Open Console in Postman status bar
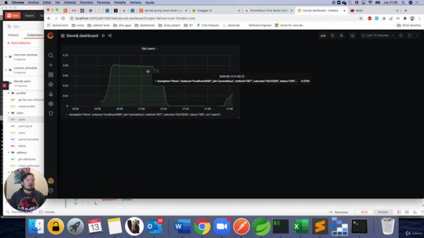The image size is (424, 238). click(x=47, y=212)
